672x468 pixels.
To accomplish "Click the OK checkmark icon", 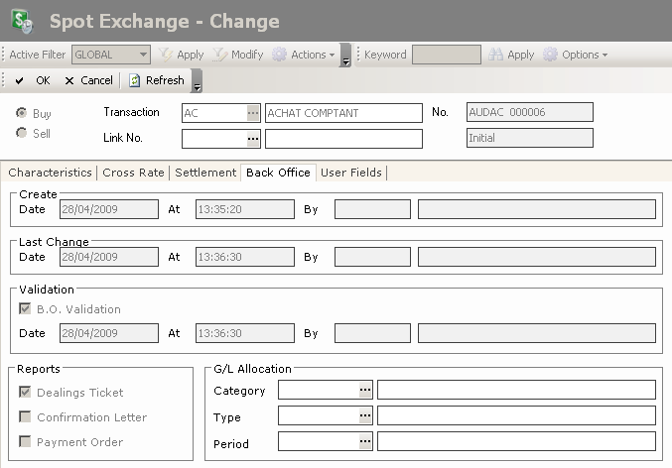I will coord(19,81).
